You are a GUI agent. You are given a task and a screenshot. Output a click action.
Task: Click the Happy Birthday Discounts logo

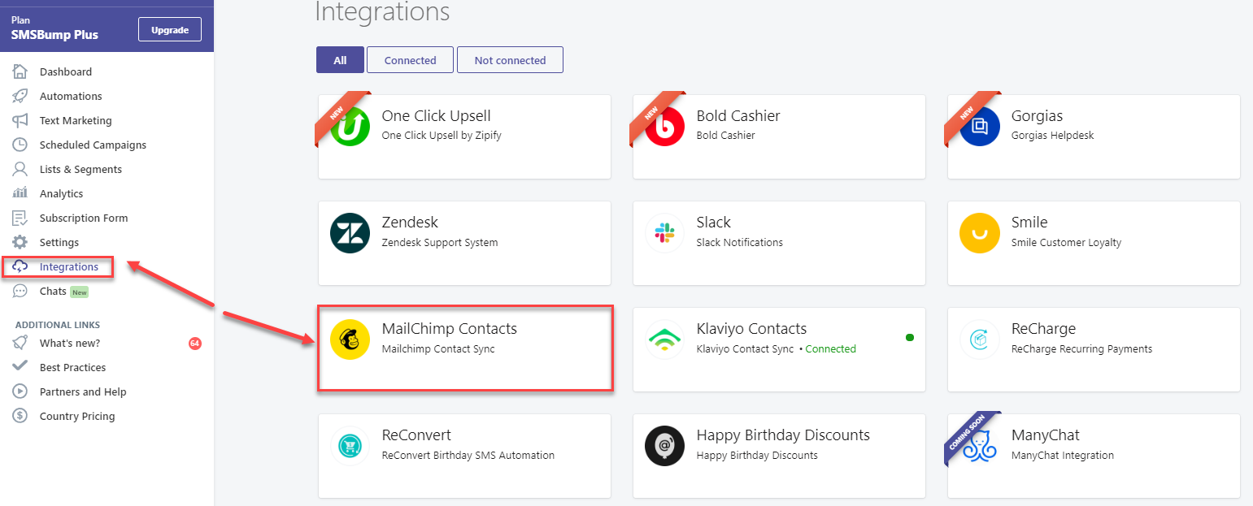pyautogui.click(x=665, y=446)
